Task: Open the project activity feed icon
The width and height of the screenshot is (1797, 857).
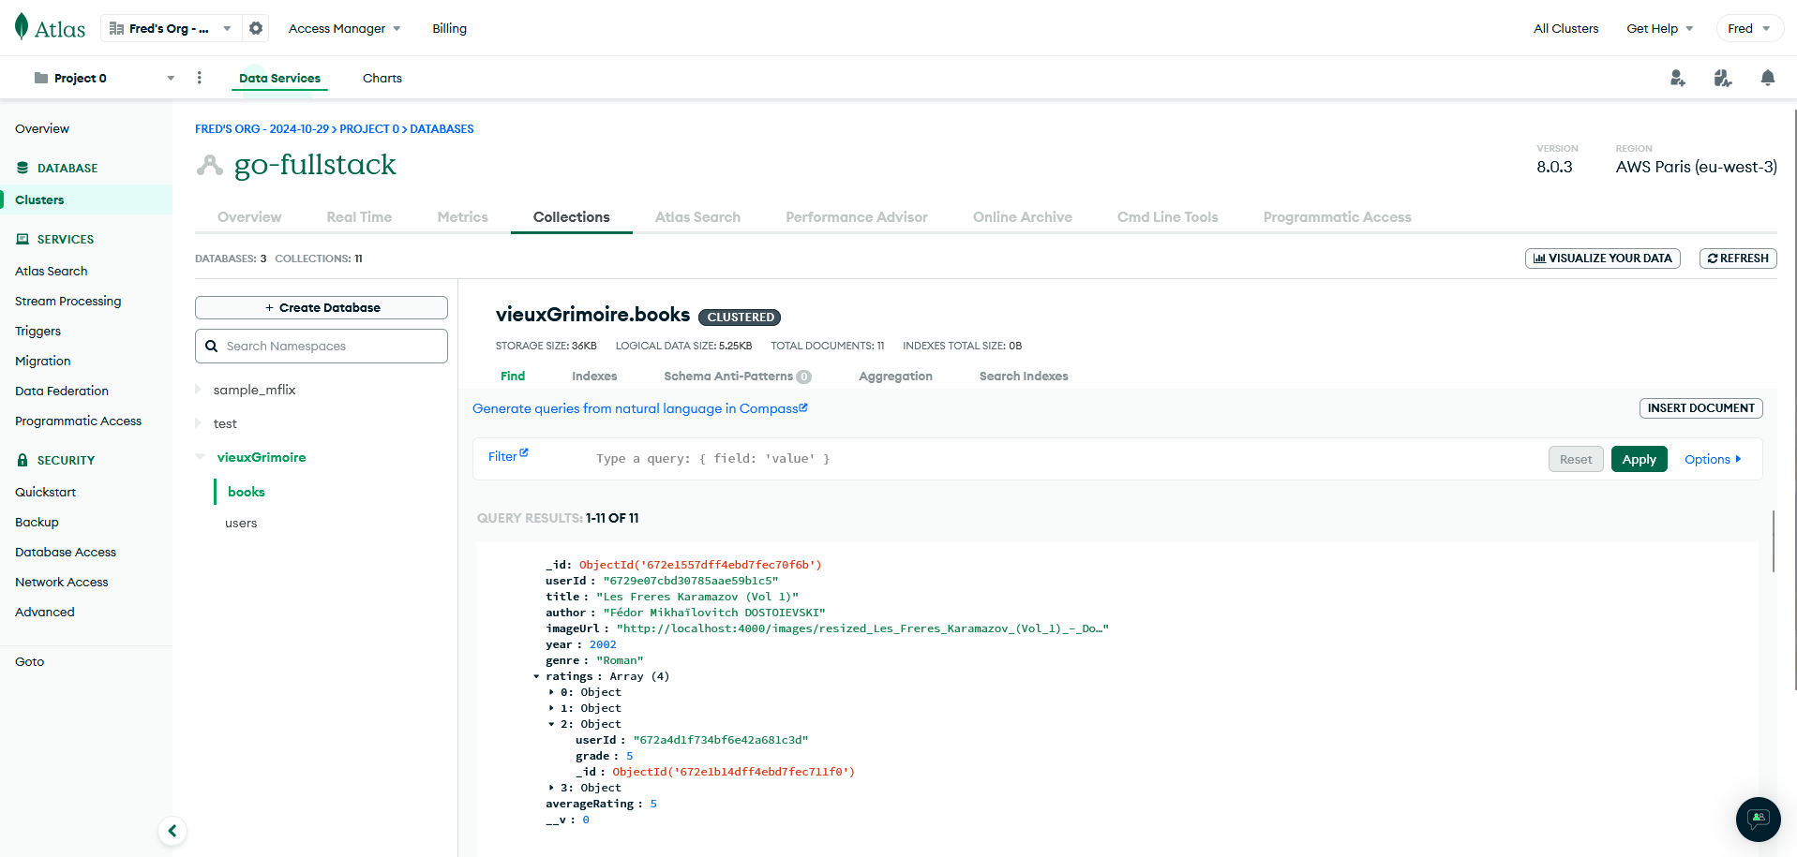Action: (1722, 79)
